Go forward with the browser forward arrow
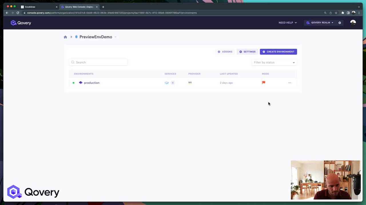 click(12, 13)
